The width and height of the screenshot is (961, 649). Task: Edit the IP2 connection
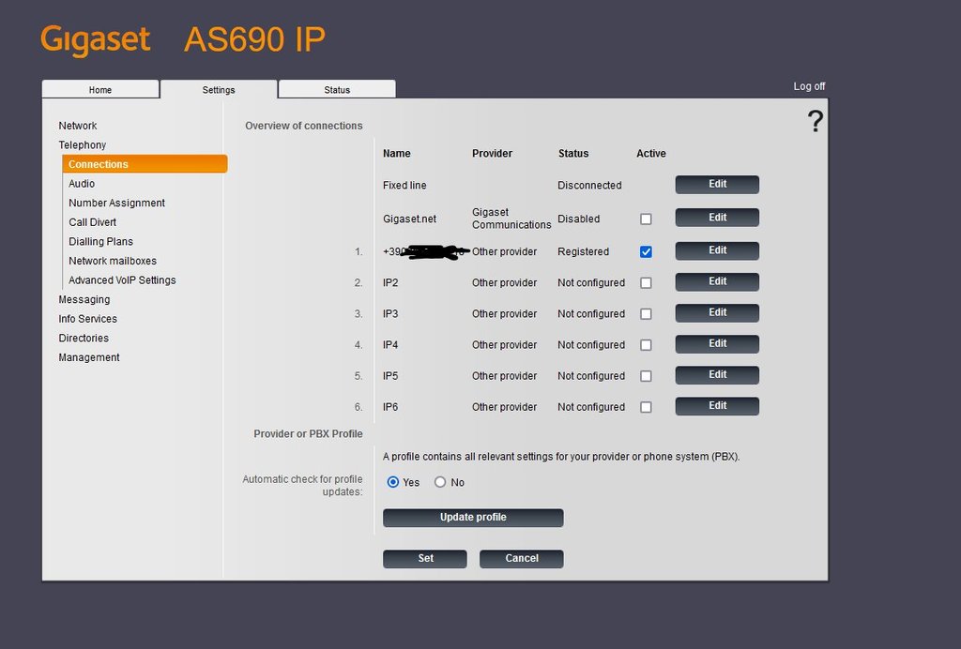click(x=717, y=281)
